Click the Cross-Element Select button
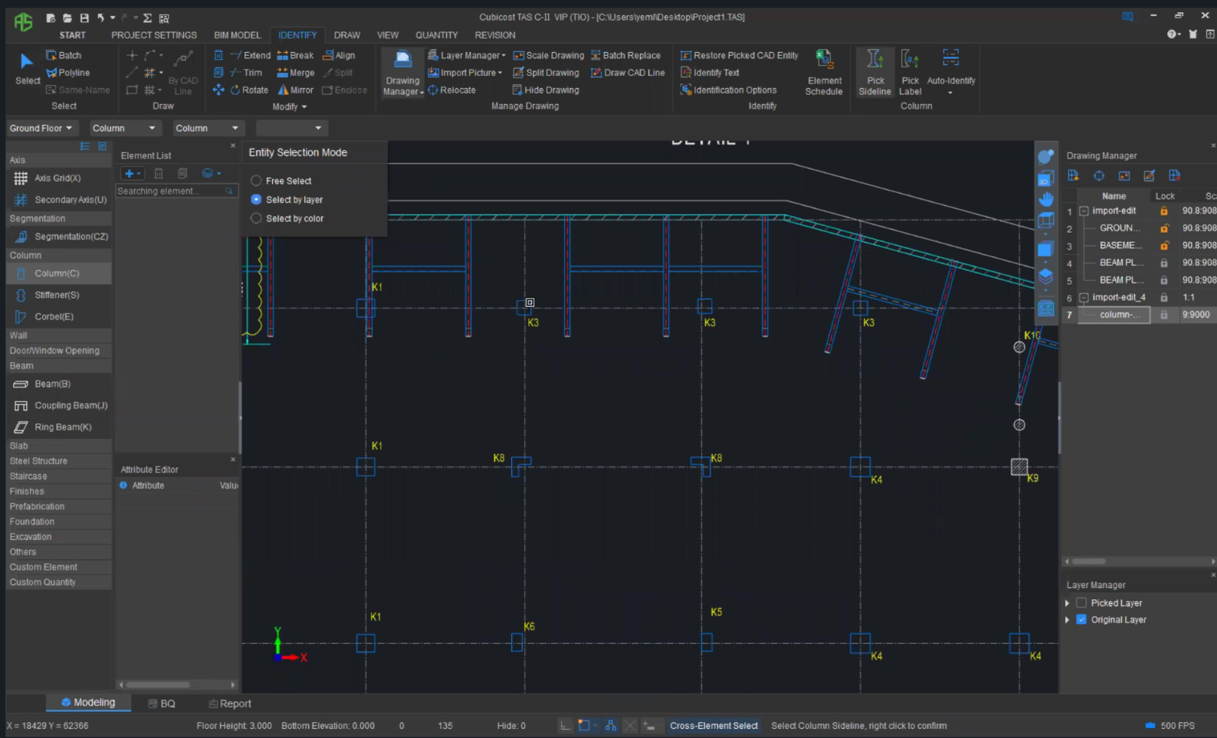The height and width of the screenshot is (738, 1217). coord(713,726)
